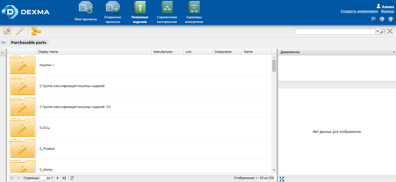Select the 0_Money folder icon
The image size is (396, 182).
tap(23, 166)
